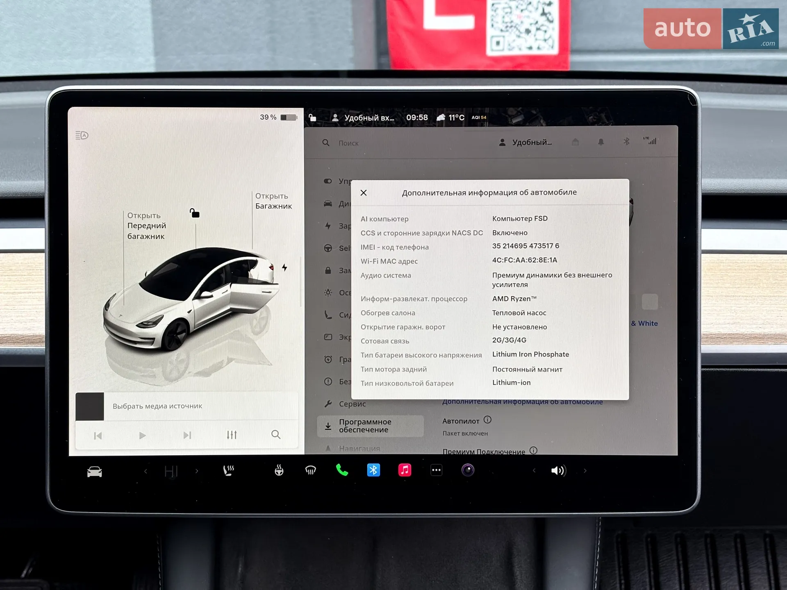Tap the lock icon in the status bar

pos(312,118)
